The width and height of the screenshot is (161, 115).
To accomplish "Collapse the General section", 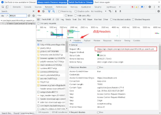I will 73,45.
